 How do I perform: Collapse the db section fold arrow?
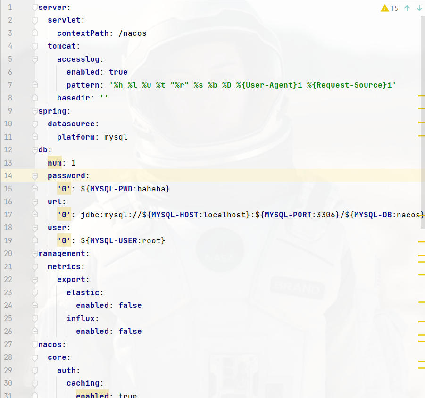point(34,149)
